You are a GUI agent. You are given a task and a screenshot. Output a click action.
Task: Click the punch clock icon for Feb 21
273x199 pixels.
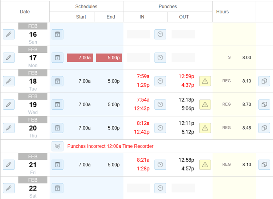[160, 165]
